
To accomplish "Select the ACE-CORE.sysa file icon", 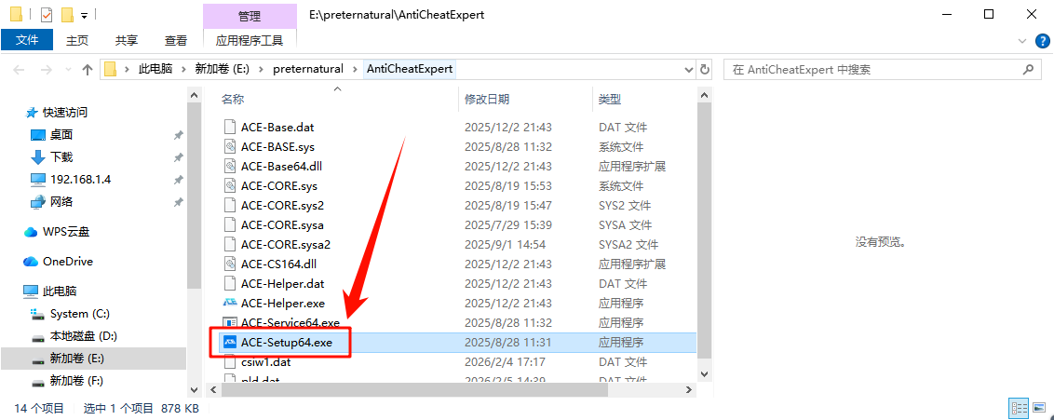I will point(230,225).
